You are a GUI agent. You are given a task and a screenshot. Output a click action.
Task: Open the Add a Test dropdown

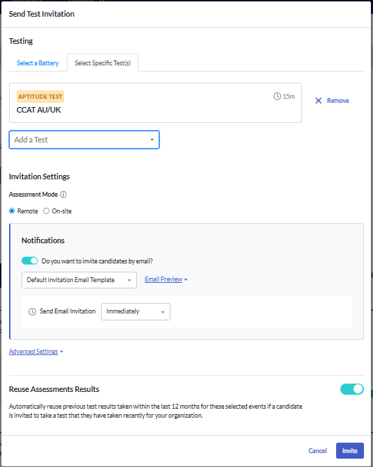click(84, 140)
